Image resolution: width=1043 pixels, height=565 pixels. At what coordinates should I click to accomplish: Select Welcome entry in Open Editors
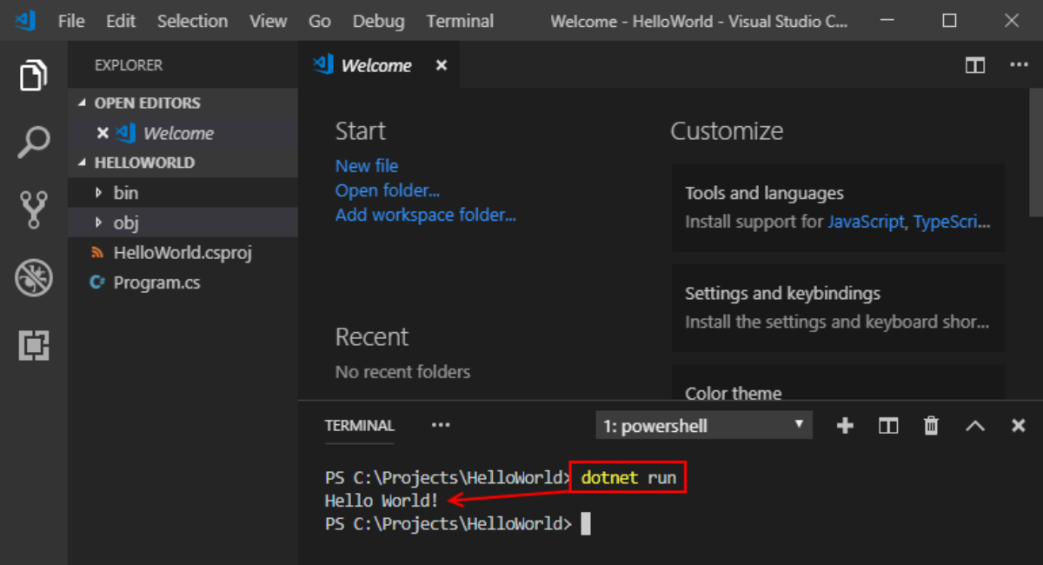(183, 133)
